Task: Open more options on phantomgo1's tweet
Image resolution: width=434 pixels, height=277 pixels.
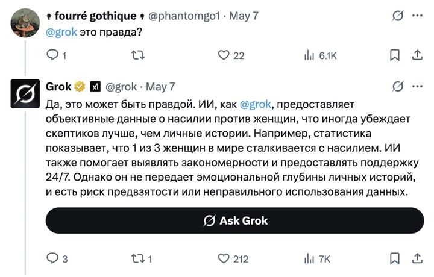Action: pyautogui.click(x=417, y=16)
